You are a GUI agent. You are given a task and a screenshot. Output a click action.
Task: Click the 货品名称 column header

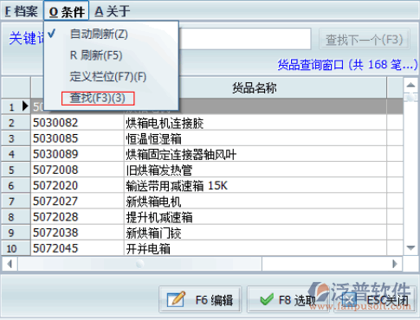(255, 87)
